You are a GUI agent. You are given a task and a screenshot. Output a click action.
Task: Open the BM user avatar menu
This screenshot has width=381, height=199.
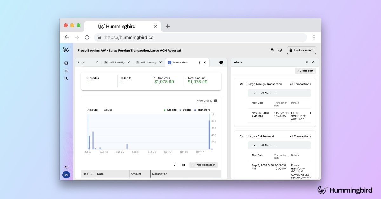coord(66,175)
